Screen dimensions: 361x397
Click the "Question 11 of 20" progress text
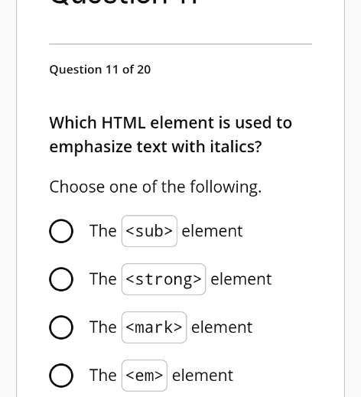click(100, 70)
